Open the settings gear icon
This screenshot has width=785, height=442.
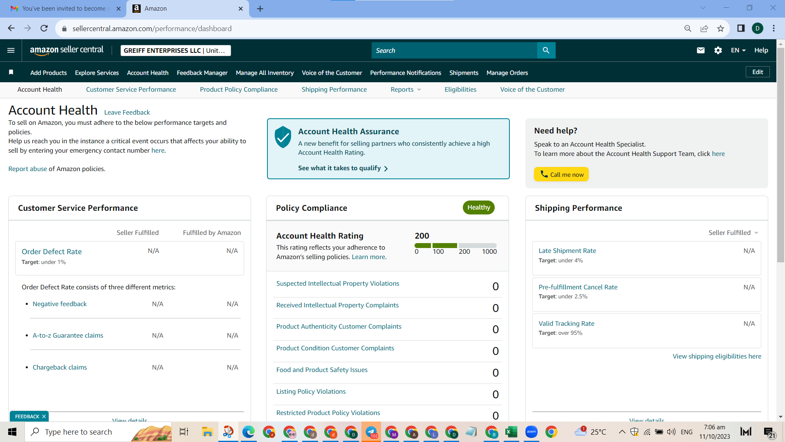click(x=718, y=50)
